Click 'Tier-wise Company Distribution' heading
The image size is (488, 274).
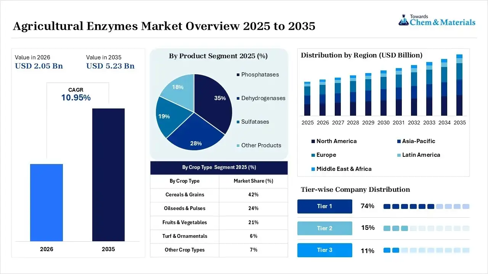point(355,190)
